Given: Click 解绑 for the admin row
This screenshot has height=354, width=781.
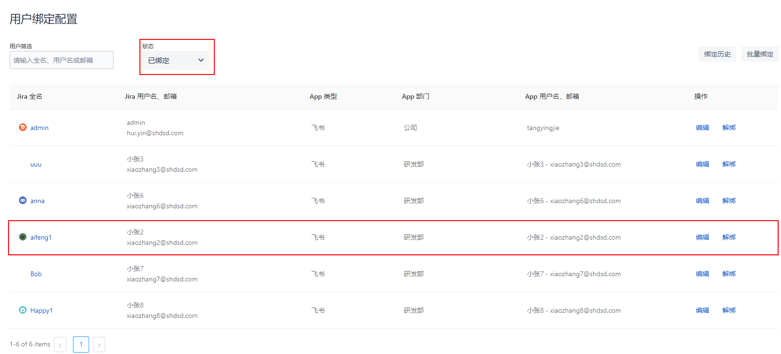Looking at the screenshot, I should tap(729, 128).
